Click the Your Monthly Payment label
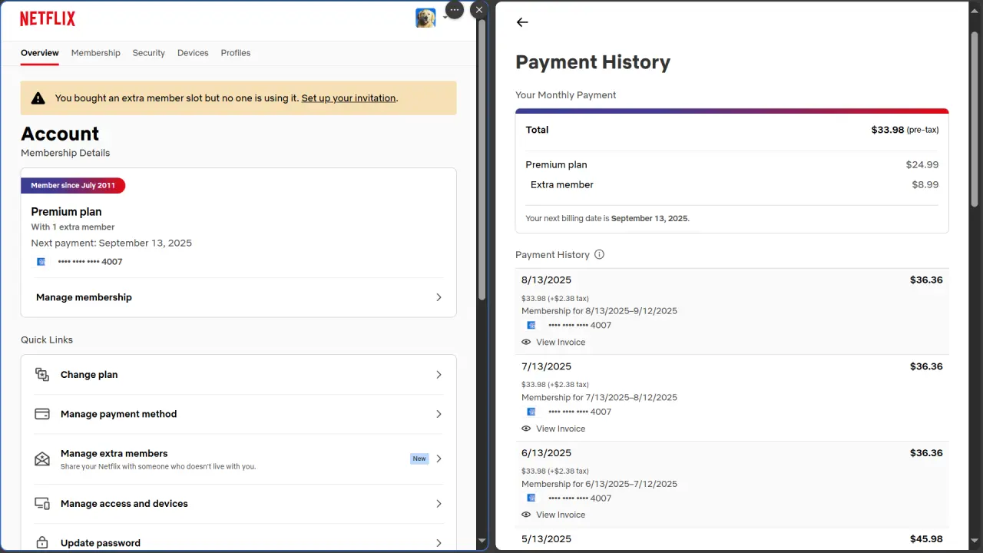 coord(566,95)
